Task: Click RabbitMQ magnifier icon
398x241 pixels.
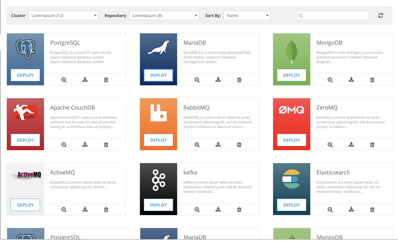Action: pos(197,145)
